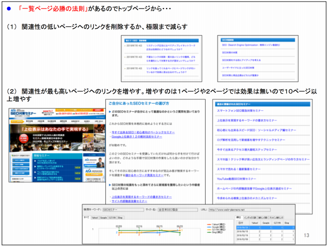Select the Bing tab left of the chart
This screenshot has width=328, height=247.
point(120,218)
